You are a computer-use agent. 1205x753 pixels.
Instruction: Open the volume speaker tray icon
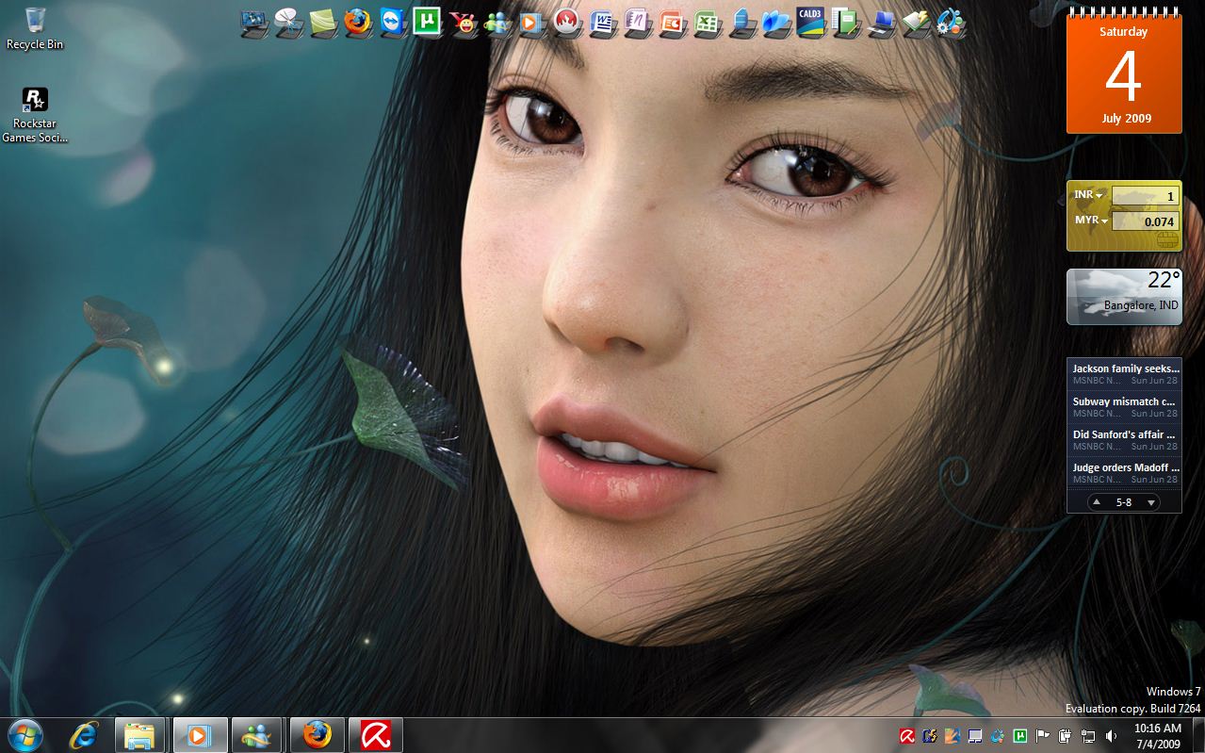pyautogui.click(x=1111, y=736)
